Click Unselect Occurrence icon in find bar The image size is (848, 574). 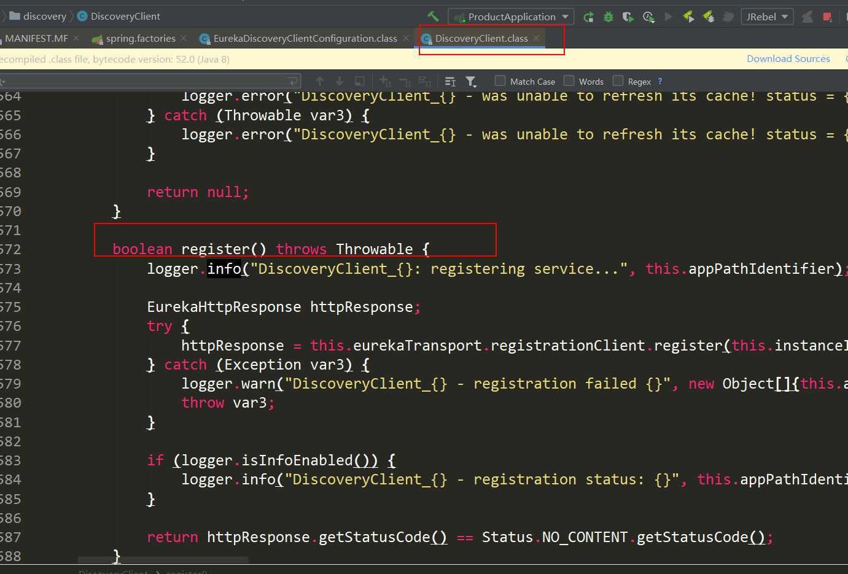tap(405, 81)
